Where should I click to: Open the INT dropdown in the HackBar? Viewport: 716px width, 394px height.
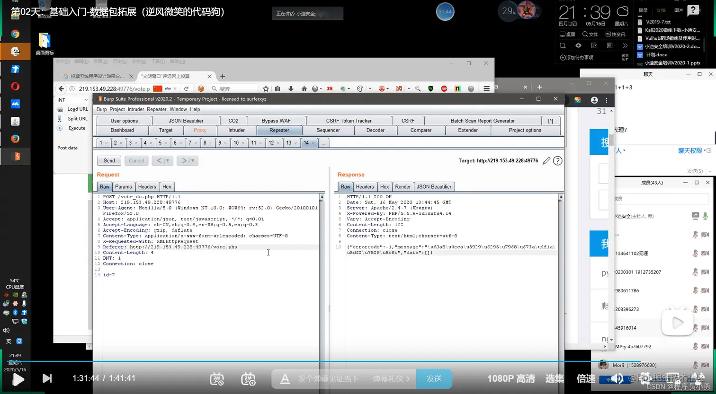coord(72,100)
